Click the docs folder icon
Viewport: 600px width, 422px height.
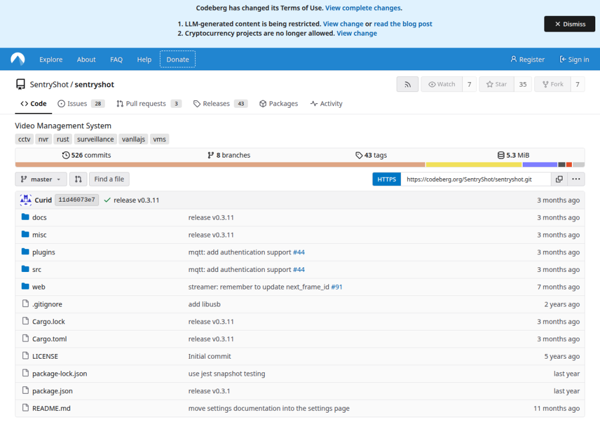[25, 217]
